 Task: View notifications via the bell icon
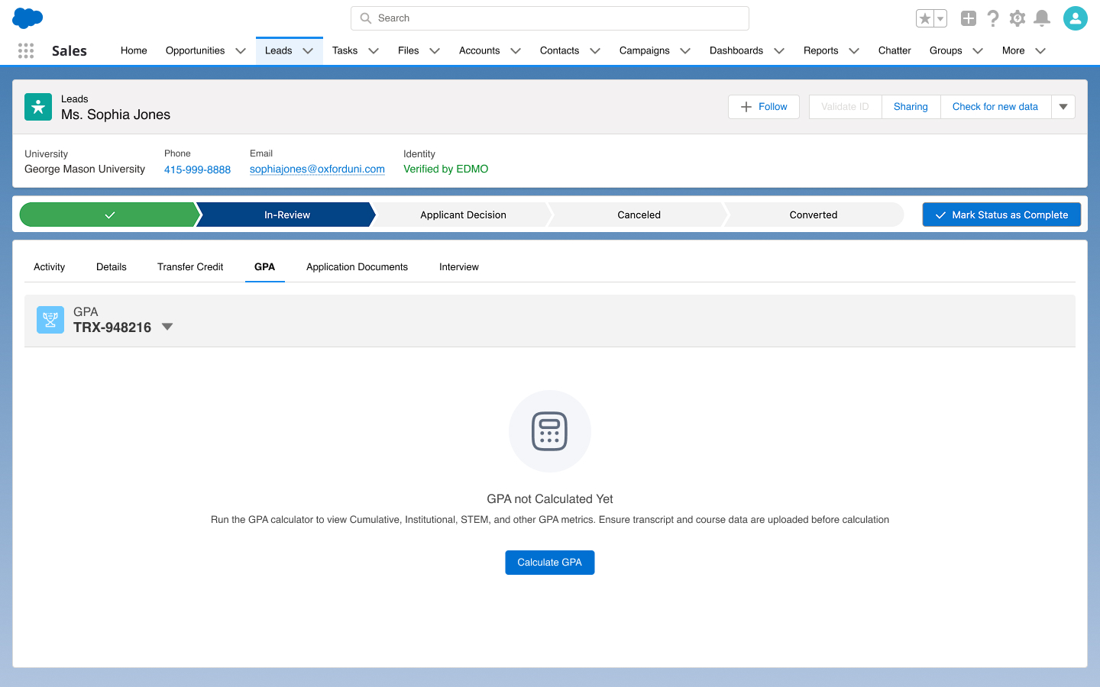pyautogui.click(x=1042, y=18)
